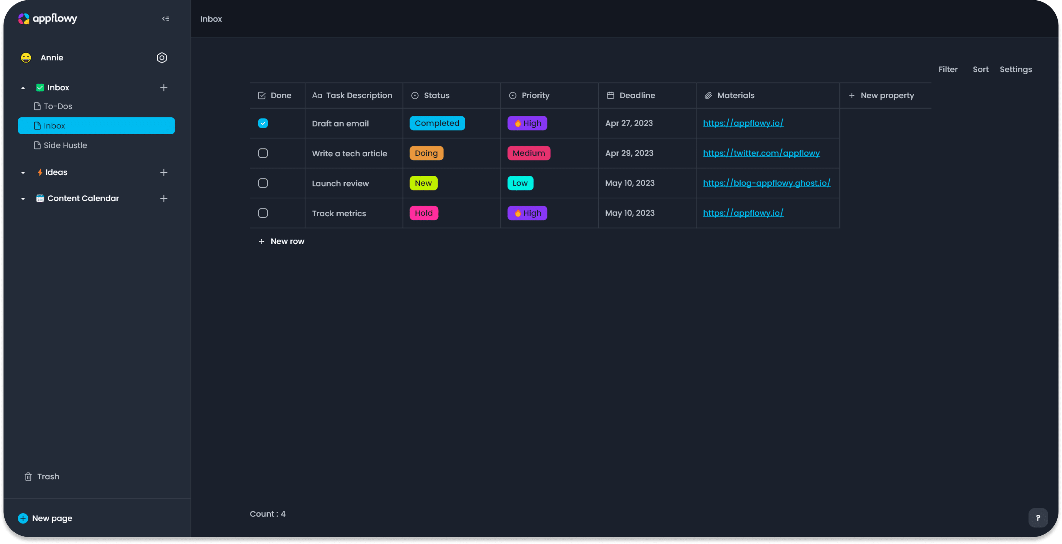The width and height of the screenshot is (1062, 544).
Task: Open workspace settings via the gear icon
Action: tap(162, 58)
